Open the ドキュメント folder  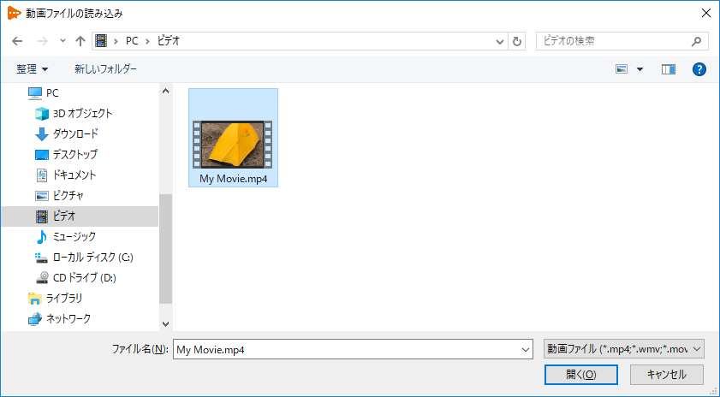[x=74, y=175]
